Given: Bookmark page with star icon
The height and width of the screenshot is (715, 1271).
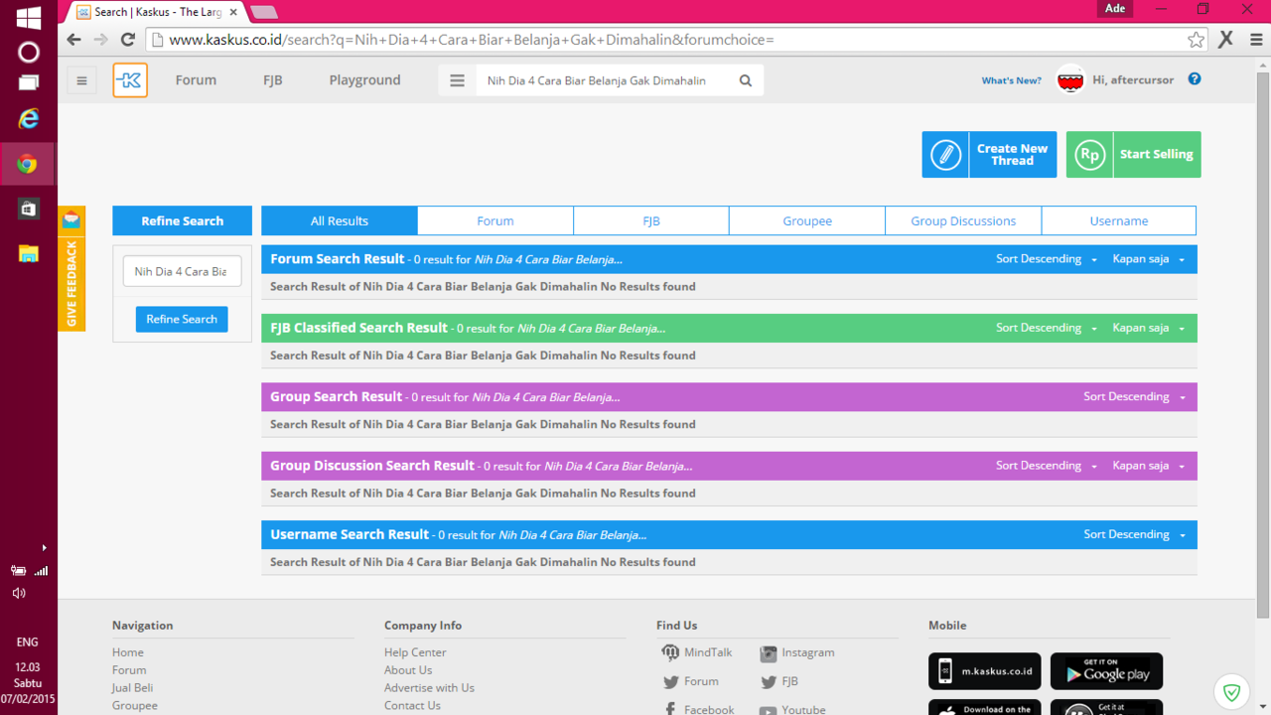Looking at the screenshot, I should tap(1196, 40).
